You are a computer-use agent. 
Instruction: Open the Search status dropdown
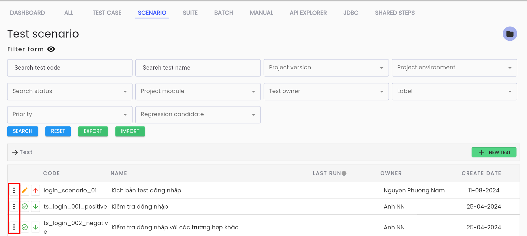click(70, 92)
